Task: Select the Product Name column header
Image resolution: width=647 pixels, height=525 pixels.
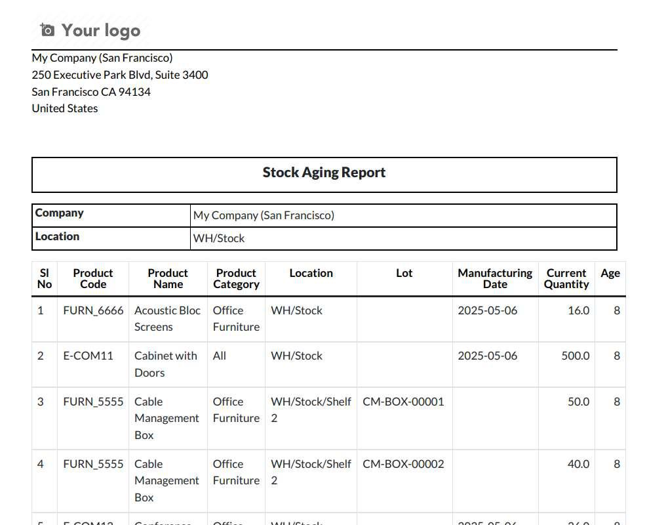Action: [168, 279]
